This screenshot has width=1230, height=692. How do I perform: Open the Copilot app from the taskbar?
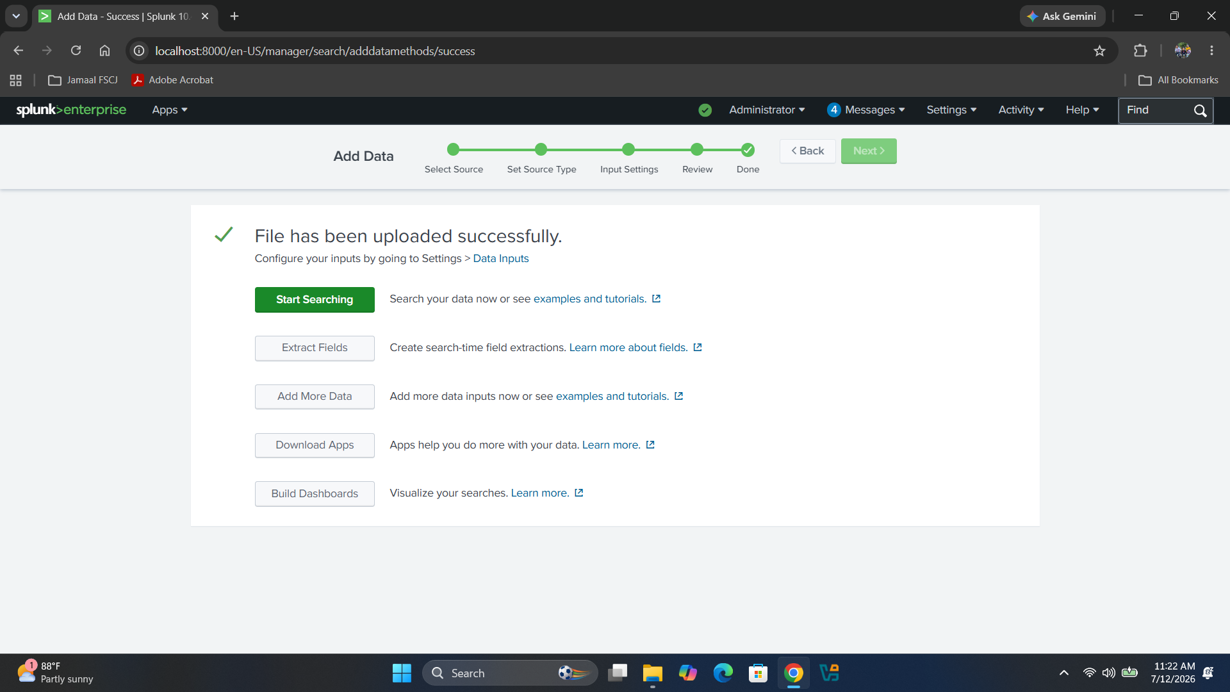[688, 673]
